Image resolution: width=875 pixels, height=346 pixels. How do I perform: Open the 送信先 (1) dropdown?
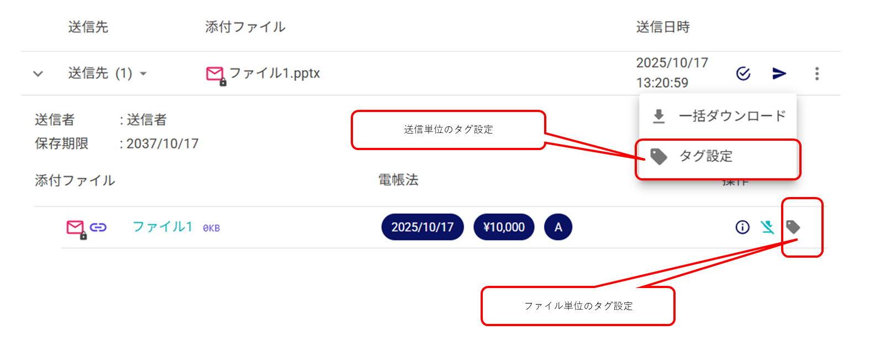coord(108,73)
